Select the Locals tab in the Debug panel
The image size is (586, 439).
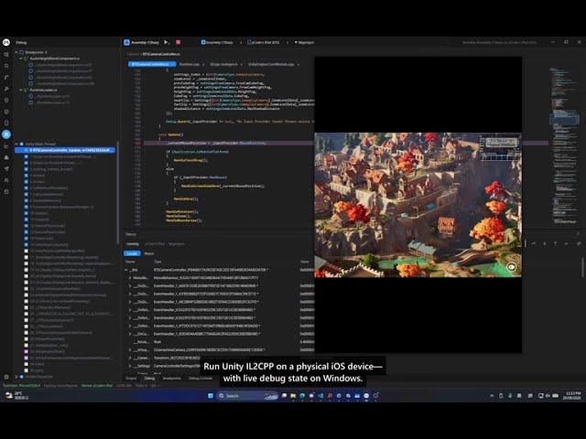pyautogui.click(x=132, y=253)
